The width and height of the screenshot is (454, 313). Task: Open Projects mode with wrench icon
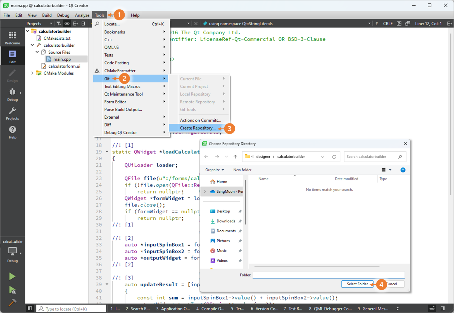(12, 113)
